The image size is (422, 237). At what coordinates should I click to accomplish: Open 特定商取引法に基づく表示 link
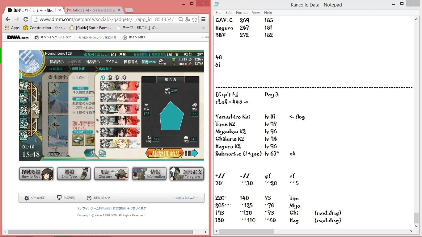tap(129, 209)
